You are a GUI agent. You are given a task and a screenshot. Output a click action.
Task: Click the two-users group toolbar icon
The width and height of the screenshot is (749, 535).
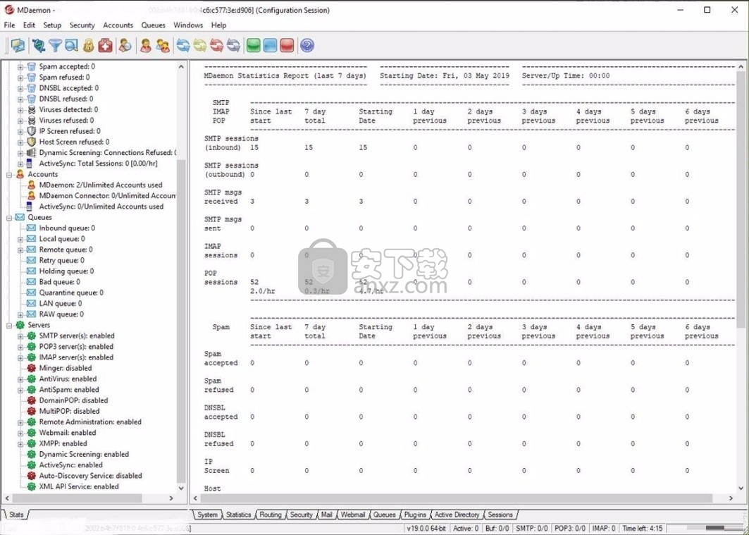[x=162, y=45]
